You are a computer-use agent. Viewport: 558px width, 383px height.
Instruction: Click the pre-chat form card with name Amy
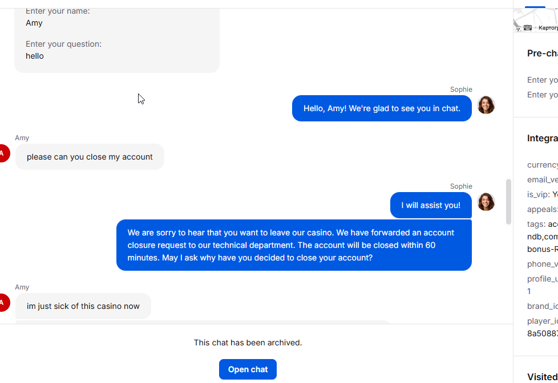(117, 40)
